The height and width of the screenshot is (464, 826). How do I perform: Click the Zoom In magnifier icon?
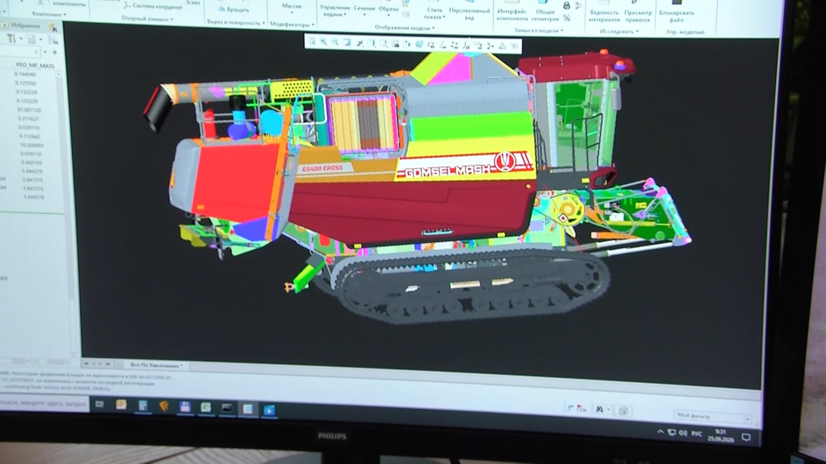(x=324, y=42)
